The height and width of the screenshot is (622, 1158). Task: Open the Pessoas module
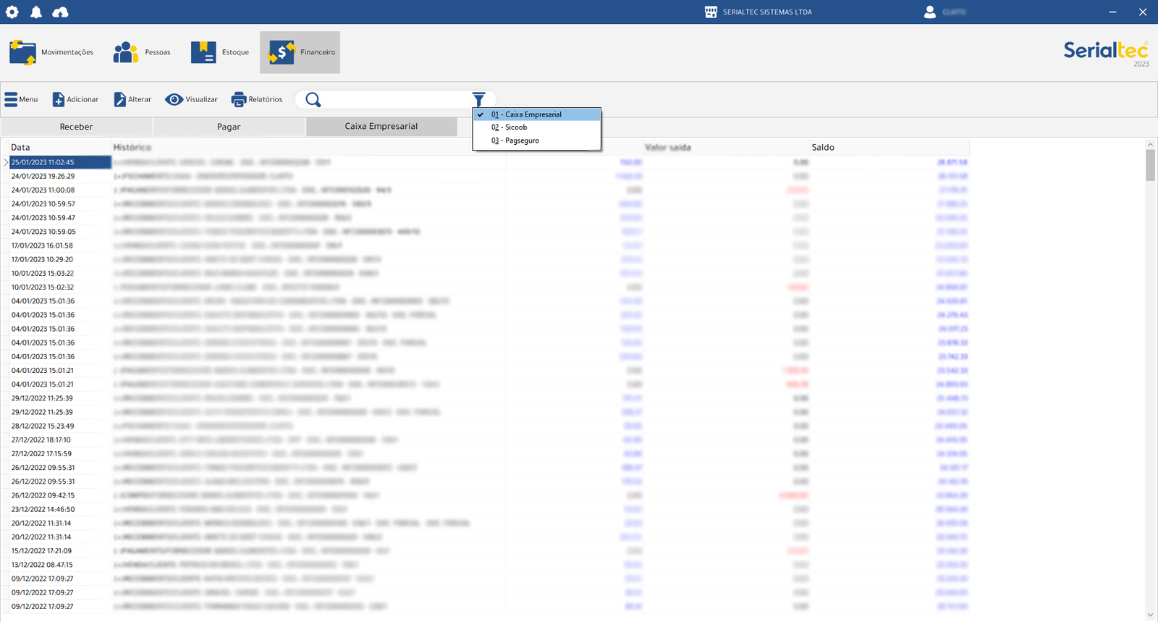click(142, 52)
